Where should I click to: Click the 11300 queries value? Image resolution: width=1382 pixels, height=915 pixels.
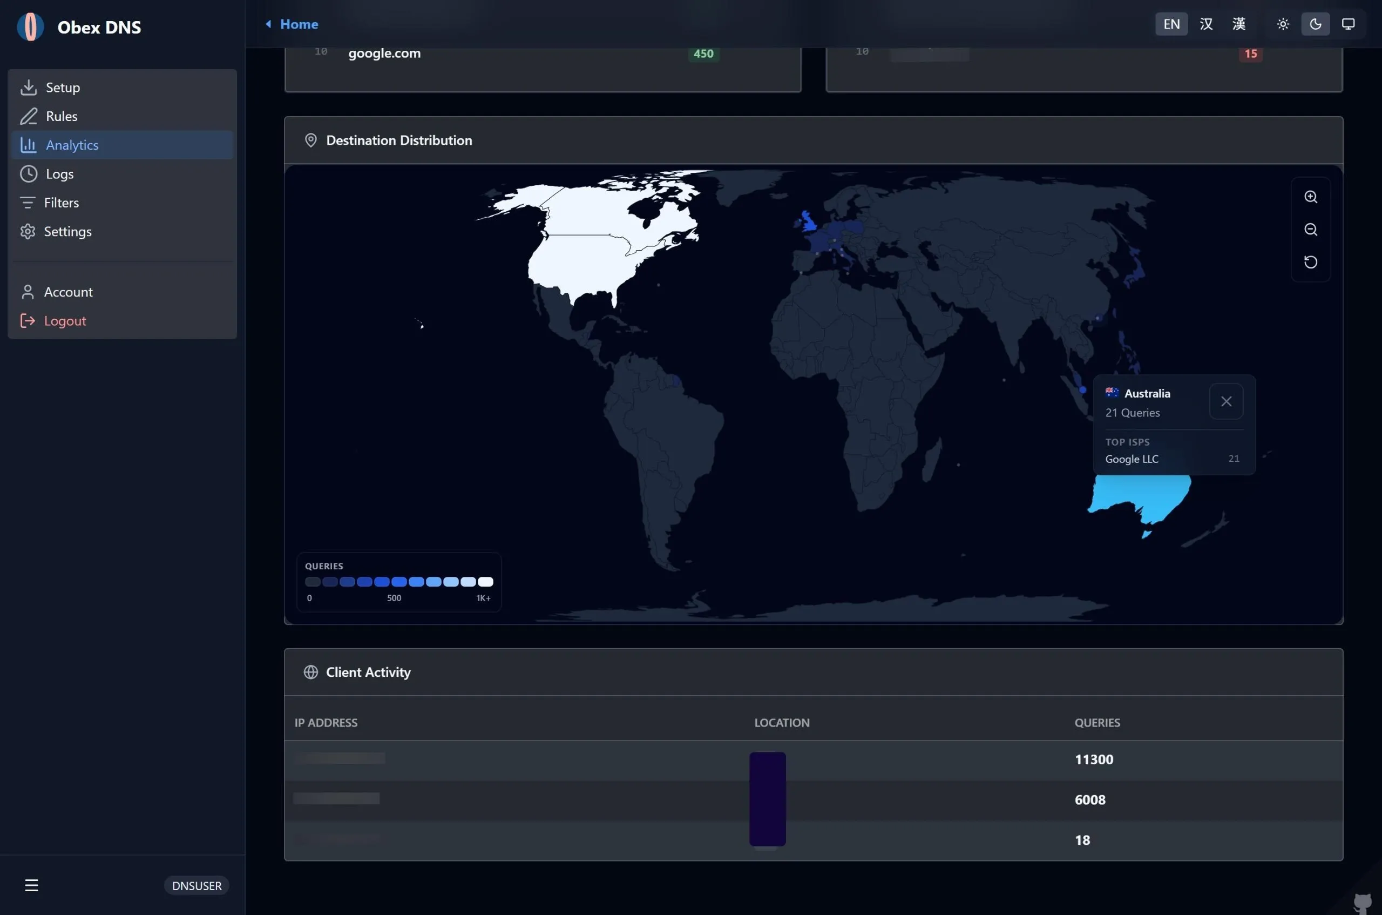[1094, 759]
